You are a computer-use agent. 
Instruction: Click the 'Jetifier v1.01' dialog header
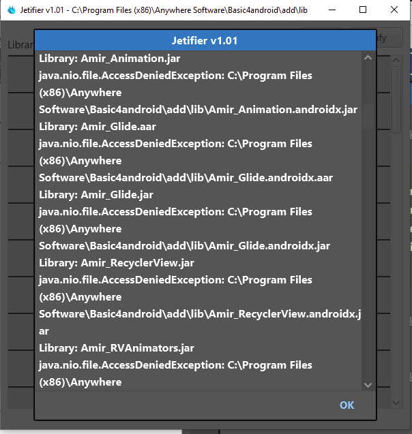coord(205,41)
